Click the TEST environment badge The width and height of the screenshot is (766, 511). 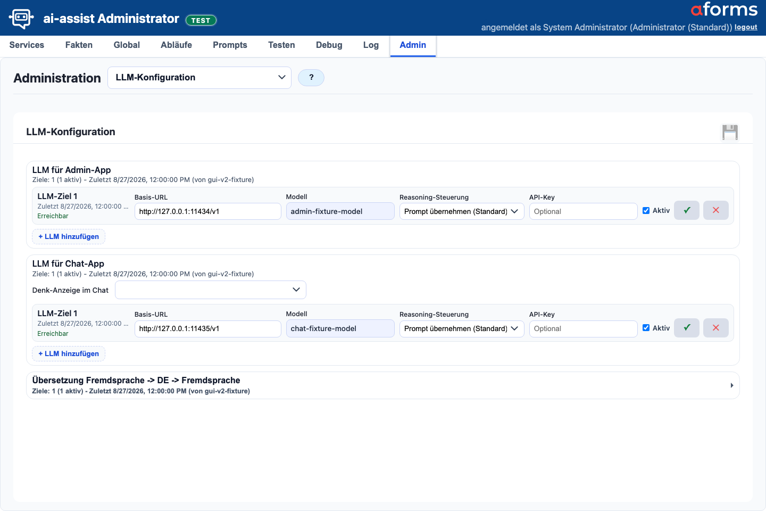coord(201,20)
